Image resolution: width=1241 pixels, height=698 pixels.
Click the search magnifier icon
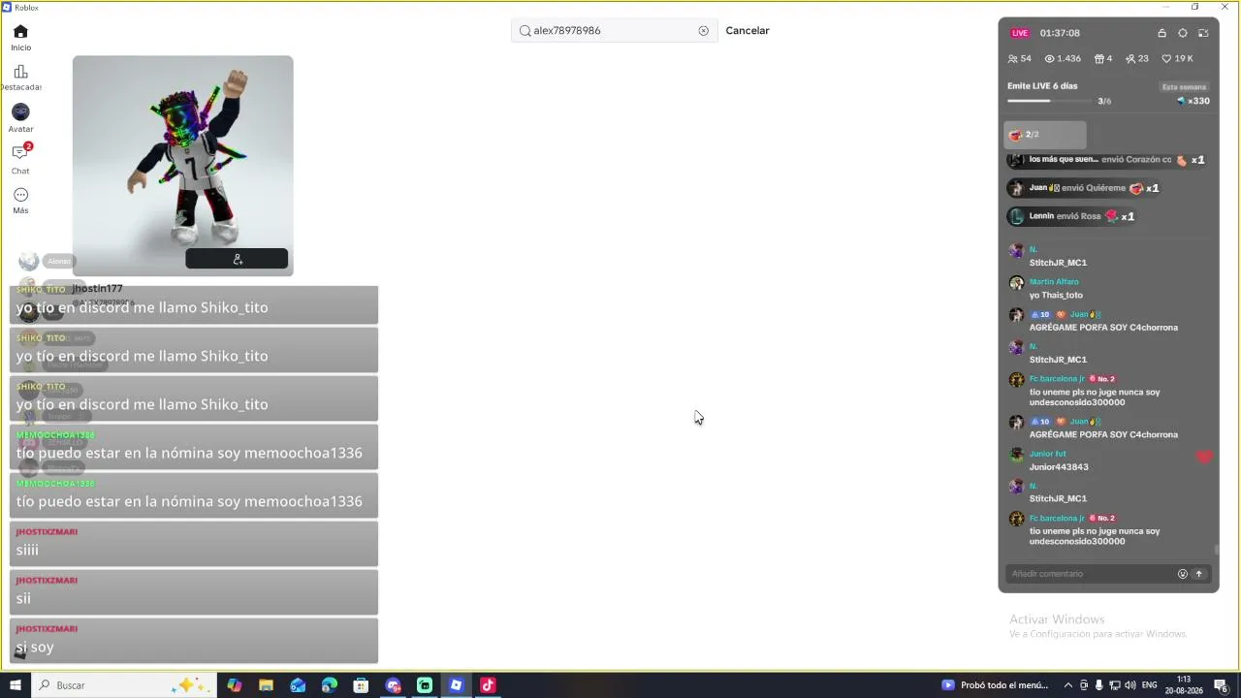(x=525, y=31)
